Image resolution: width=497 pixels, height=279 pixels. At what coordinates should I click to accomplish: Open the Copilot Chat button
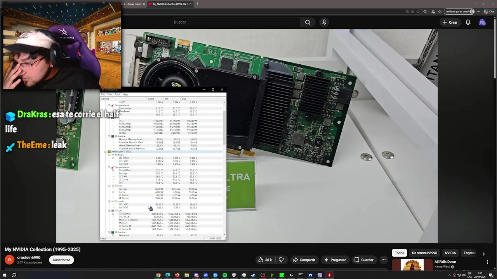coord(489,12)
